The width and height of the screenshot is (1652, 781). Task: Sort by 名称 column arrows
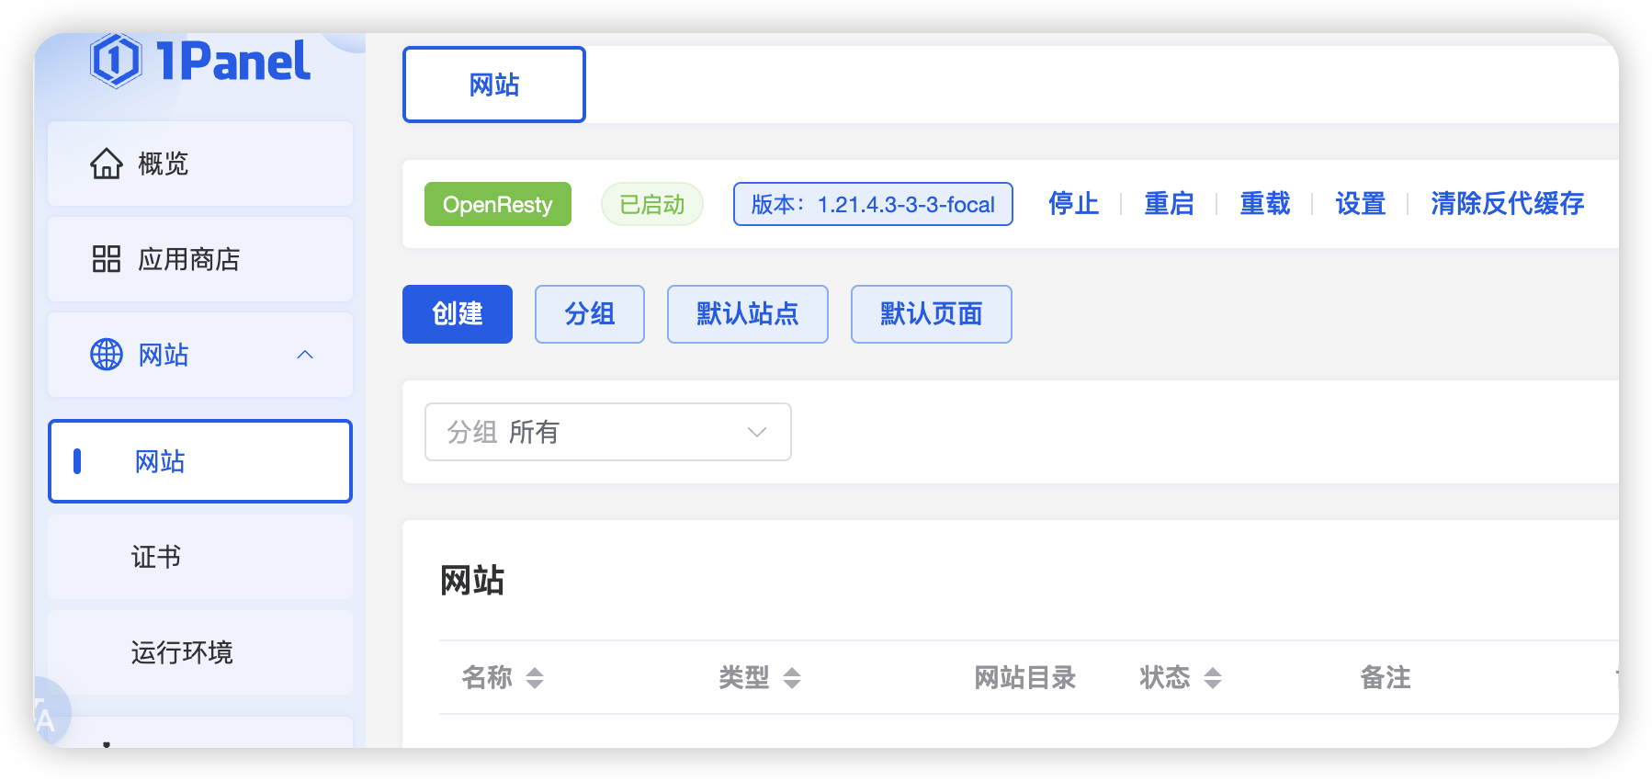tap(535, 678)
